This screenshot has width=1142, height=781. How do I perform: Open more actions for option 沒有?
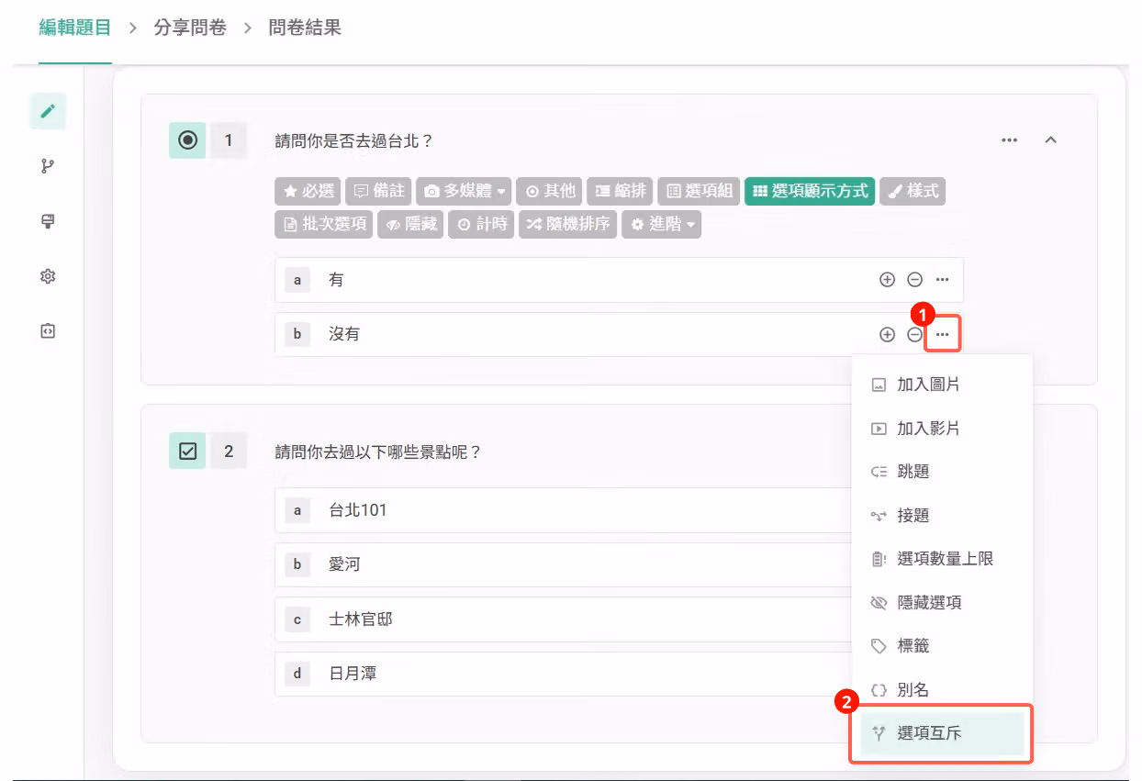tap(943, 335)
